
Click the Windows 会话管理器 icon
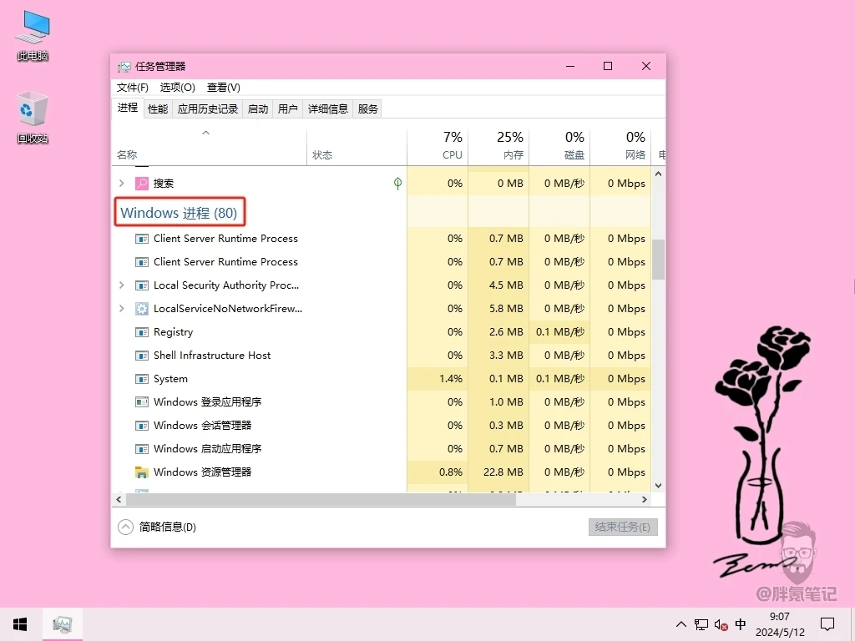pyautogui.click(x=142, y=426)
